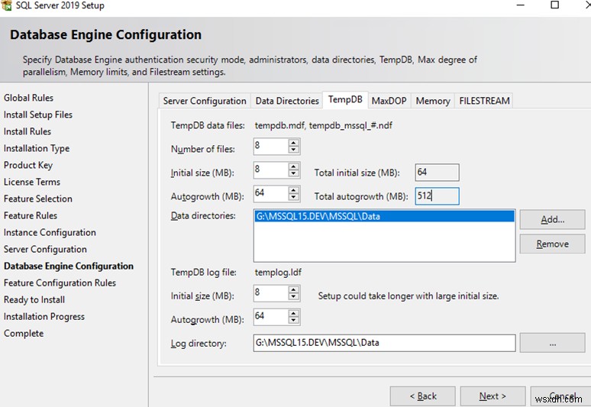Increase log file Autogrowth up arrow
Image resolution: width=591 pixels, height=407 pixels.
click(x=294, y=313)
